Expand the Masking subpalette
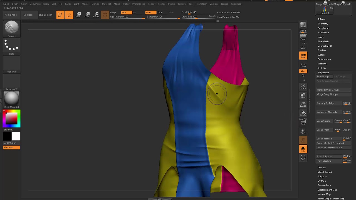356x200 pixels. 322,64
